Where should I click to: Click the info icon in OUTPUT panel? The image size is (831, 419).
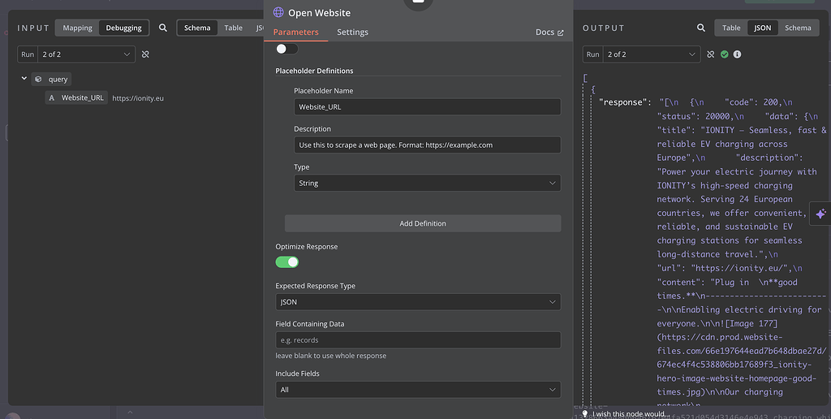pos(737,54)
